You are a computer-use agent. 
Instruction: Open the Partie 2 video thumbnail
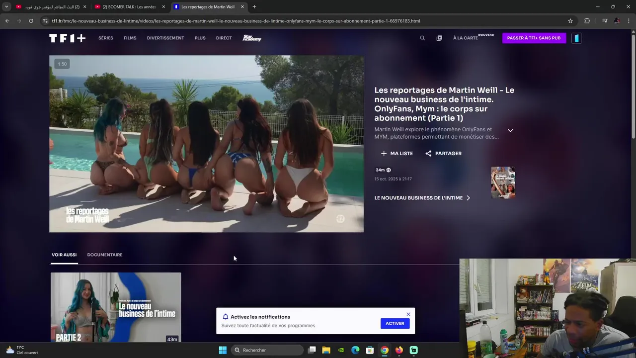click(116, 307)
